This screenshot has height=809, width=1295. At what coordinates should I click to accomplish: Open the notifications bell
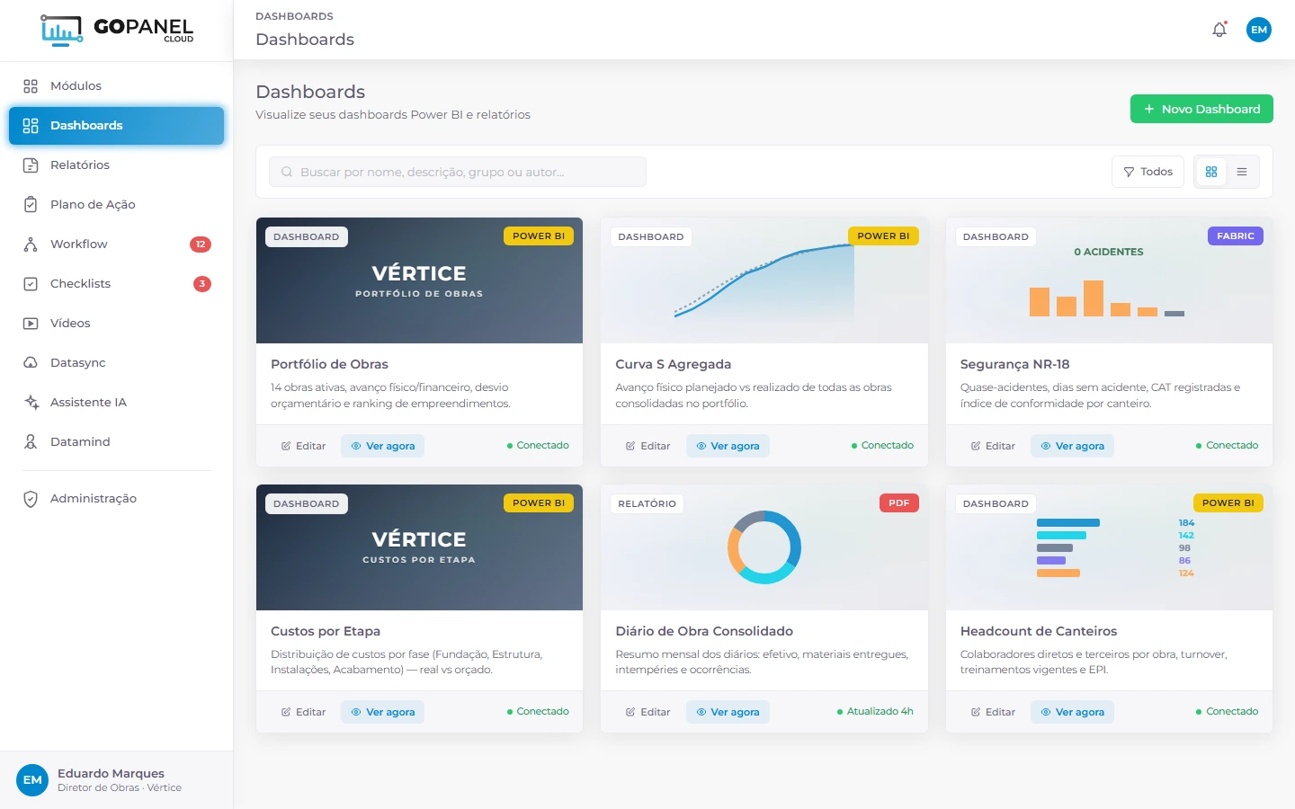point(1219,30)
